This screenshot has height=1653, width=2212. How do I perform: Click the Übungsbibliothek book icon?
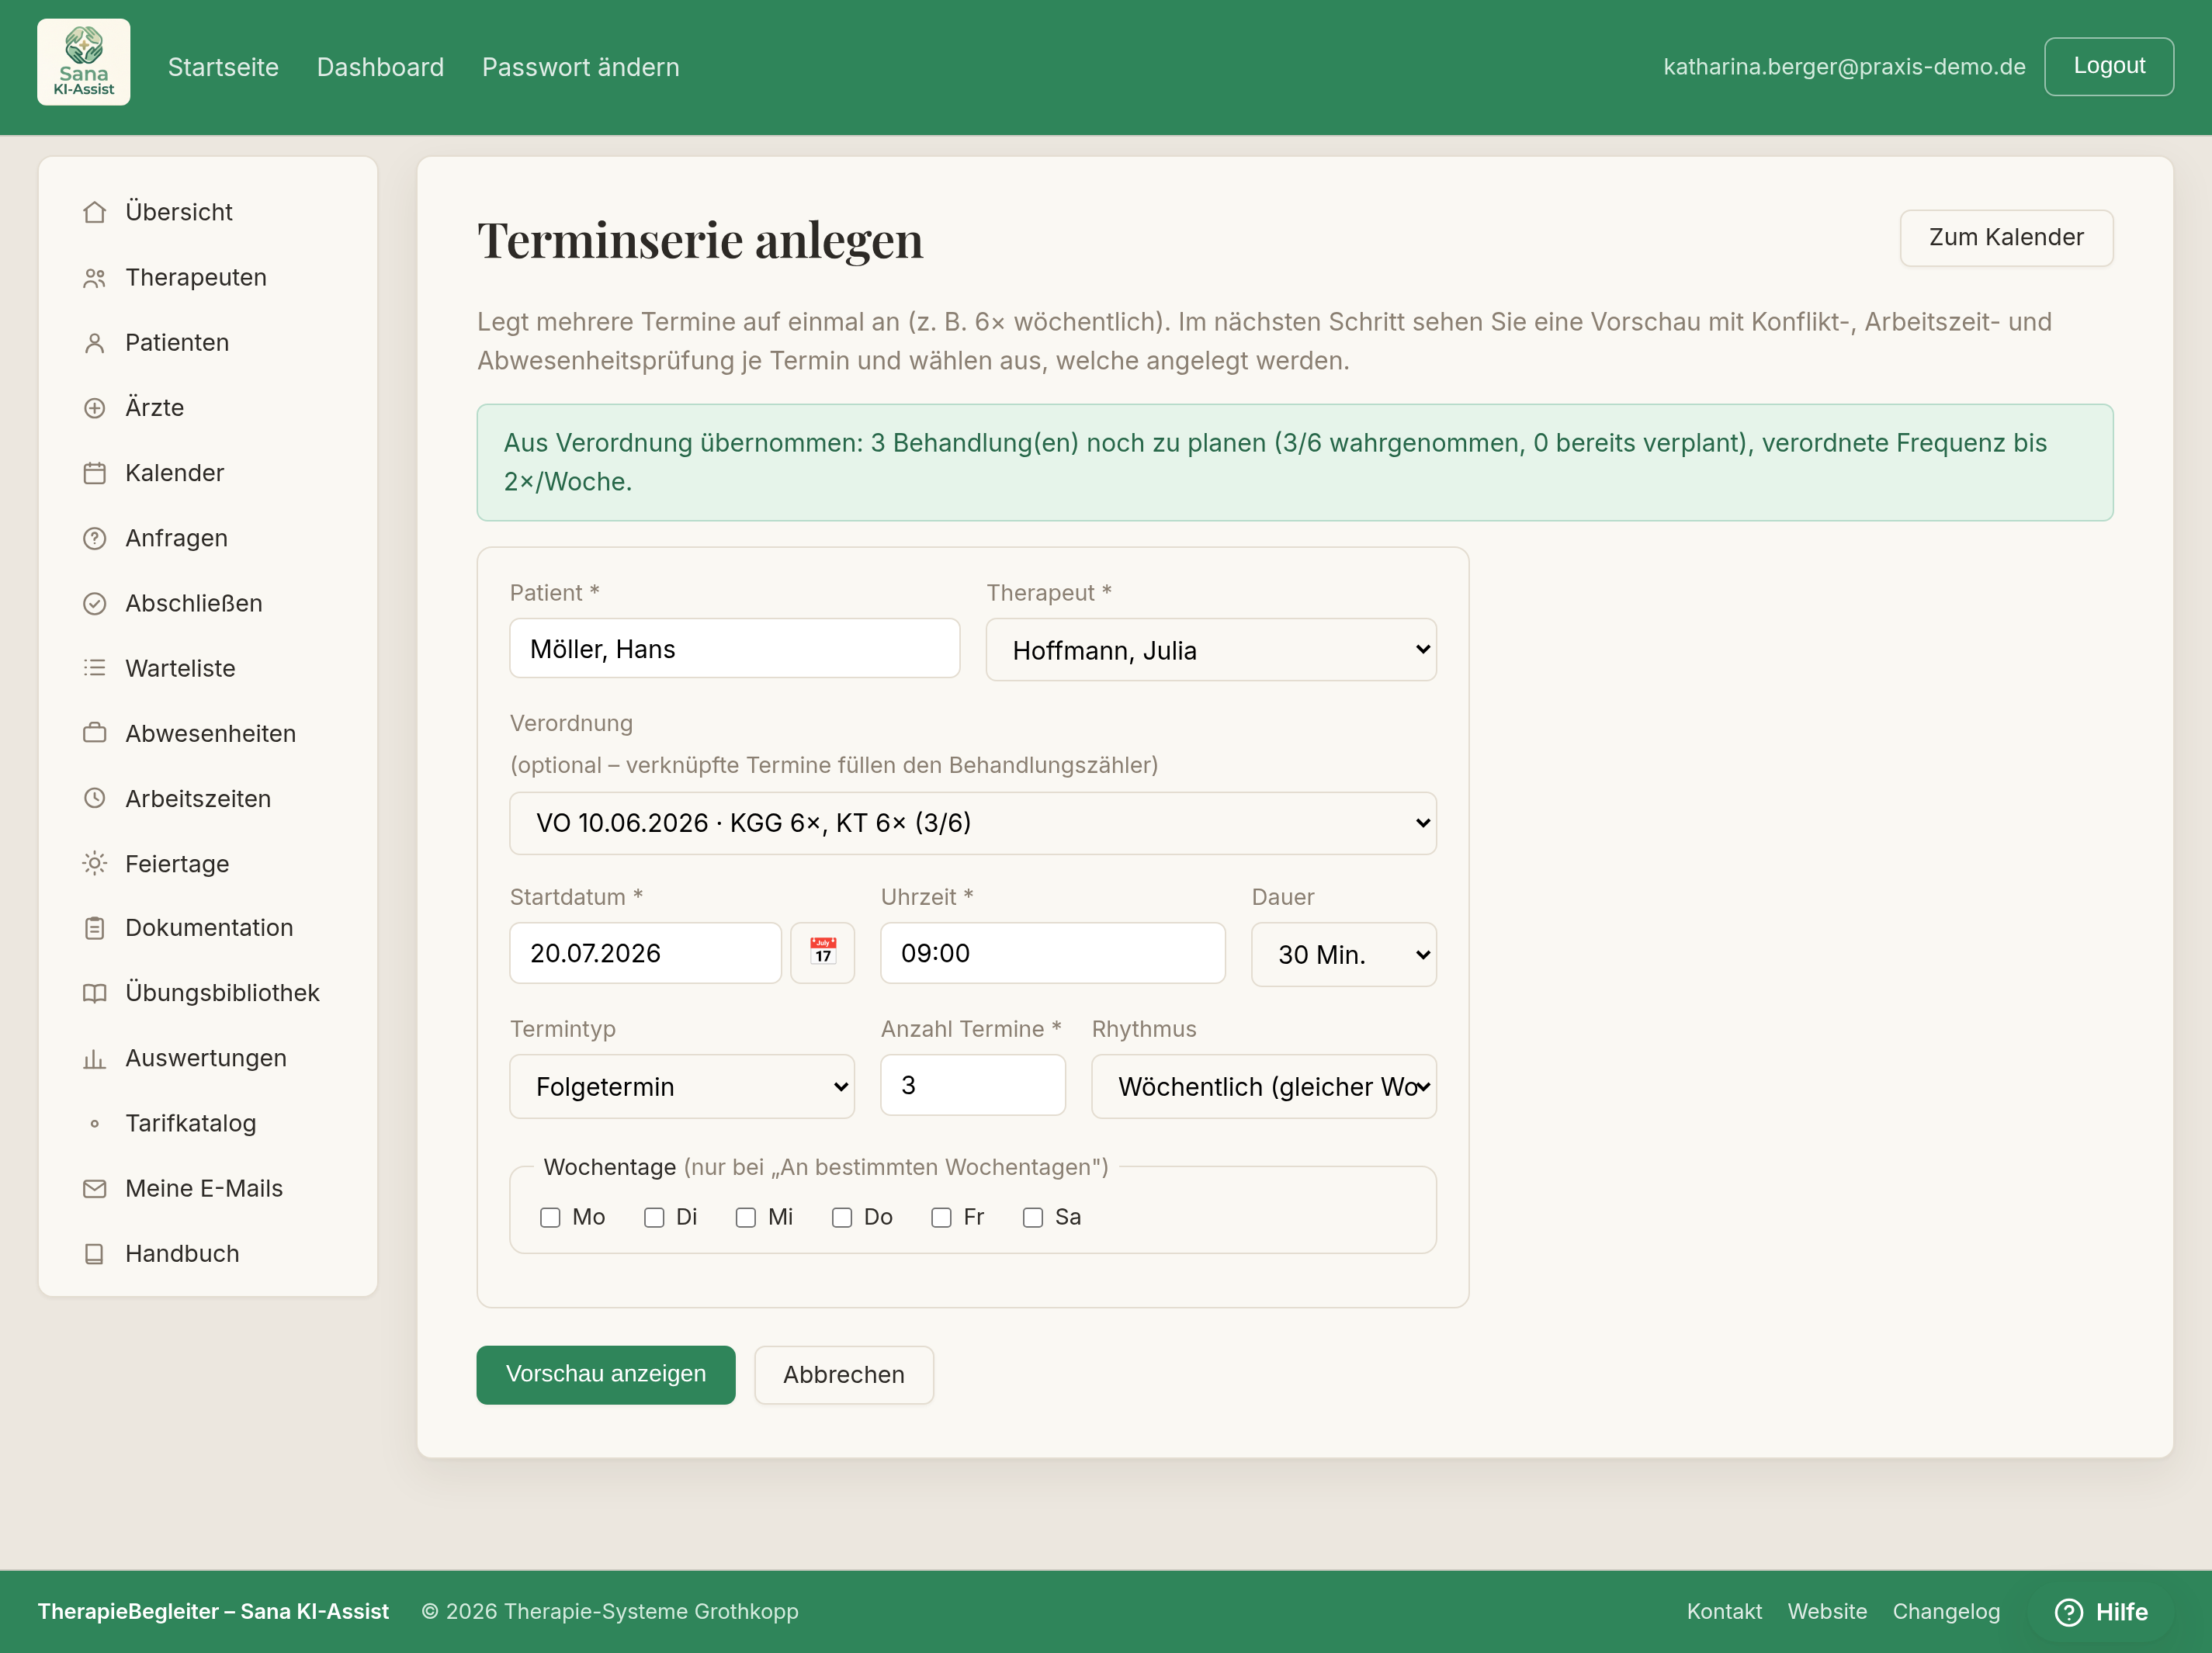coord(94,993)
